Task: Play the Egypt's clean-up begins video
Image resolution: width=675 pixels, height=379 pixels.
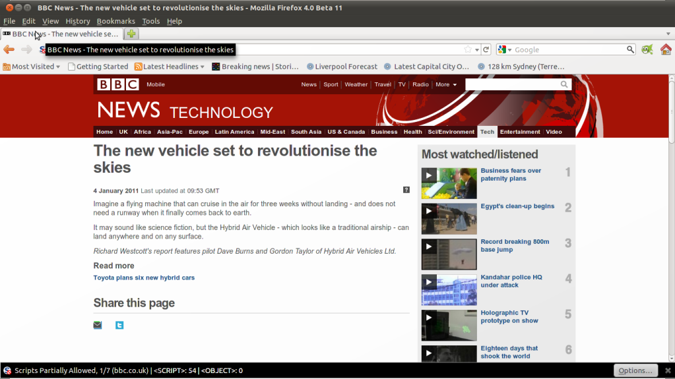Action: pyautogui.click(x=429, y=211)
